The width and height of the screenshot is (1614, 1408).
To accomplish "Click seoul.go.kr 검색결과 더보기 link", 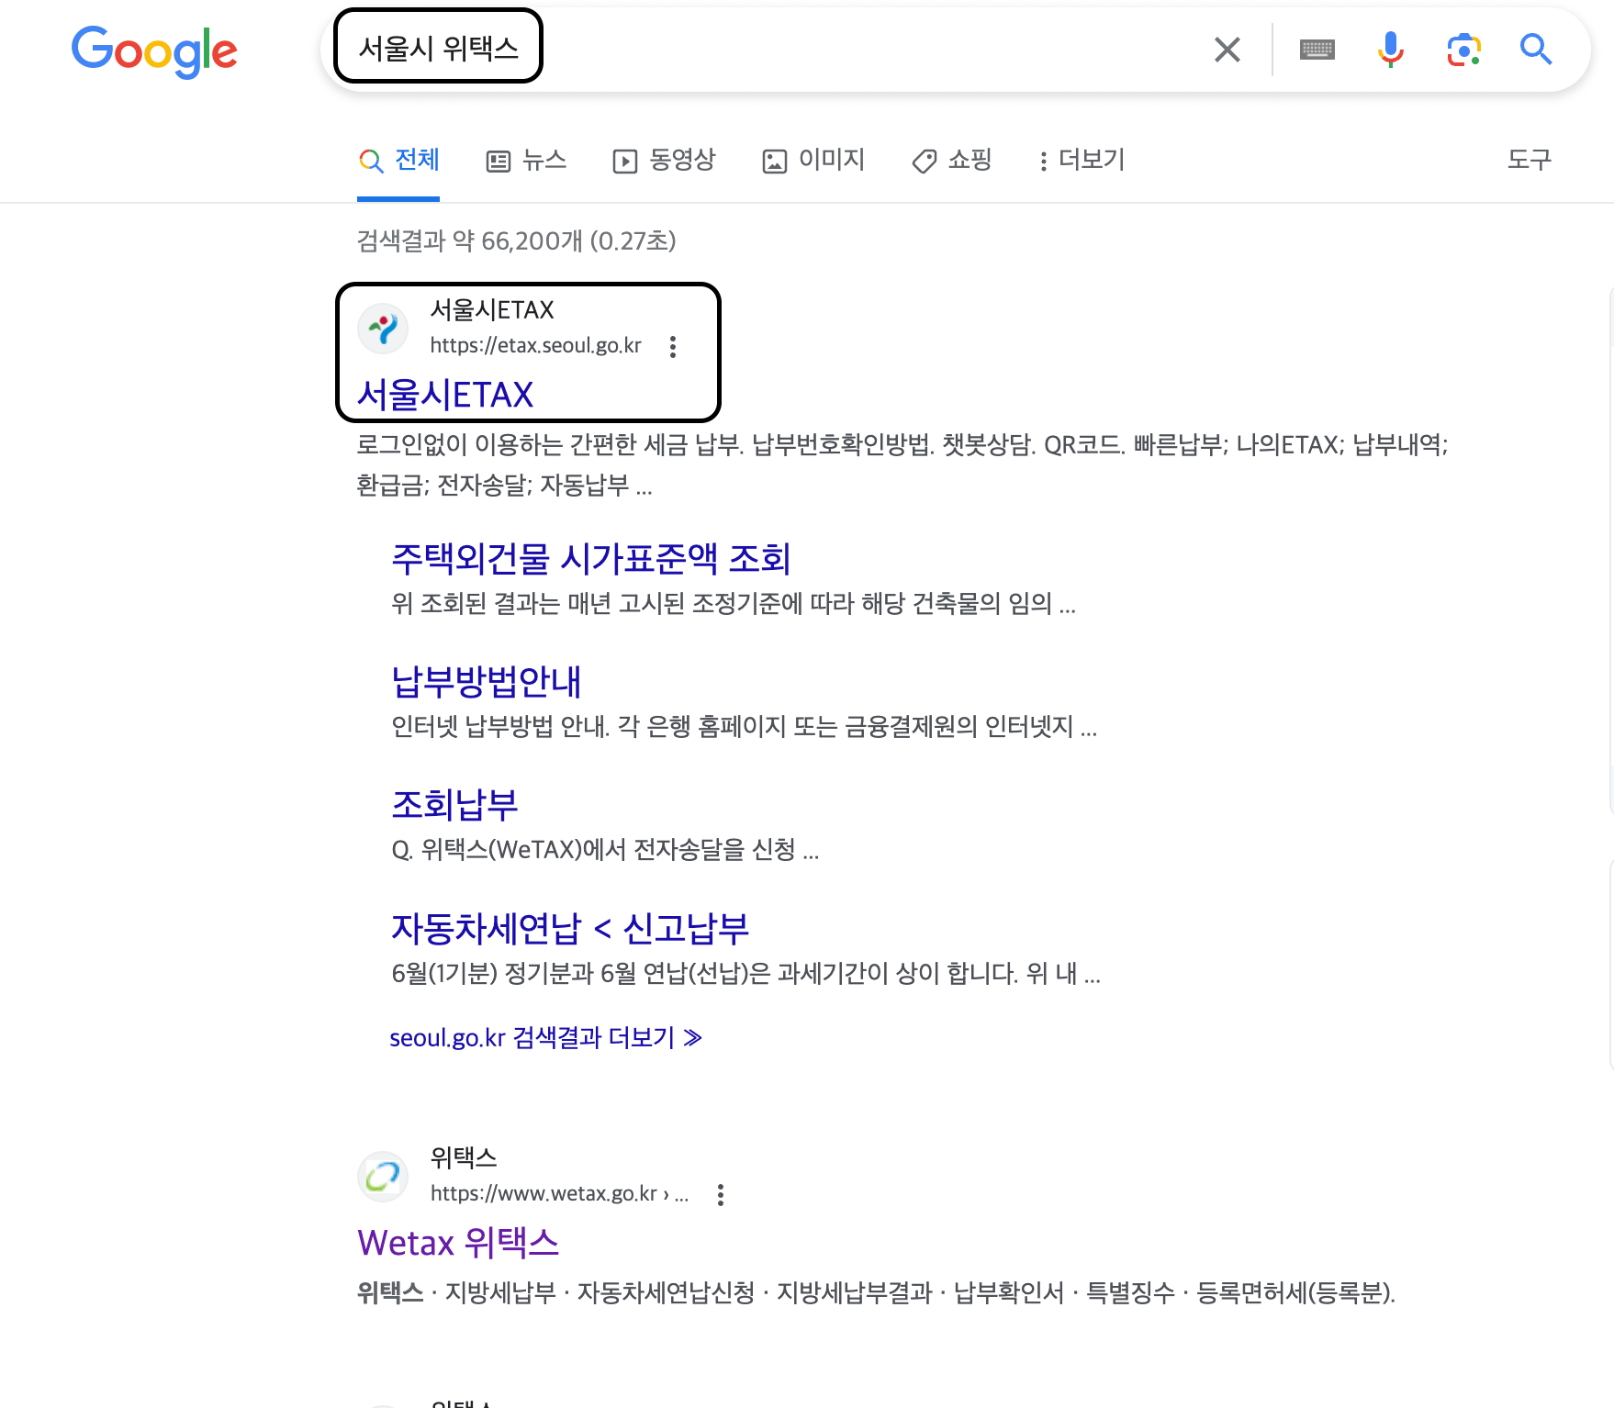I will 546,1038.
